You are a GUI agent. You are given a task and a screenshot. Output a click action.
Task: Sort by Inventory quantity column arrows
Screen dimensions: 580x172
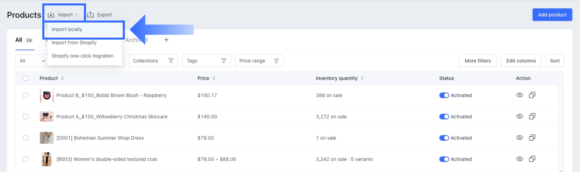point(362,78)
